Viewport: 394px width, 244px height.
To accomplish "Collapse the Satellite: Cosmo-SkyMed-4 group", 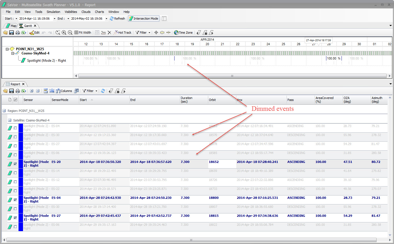I will (10, 120).
